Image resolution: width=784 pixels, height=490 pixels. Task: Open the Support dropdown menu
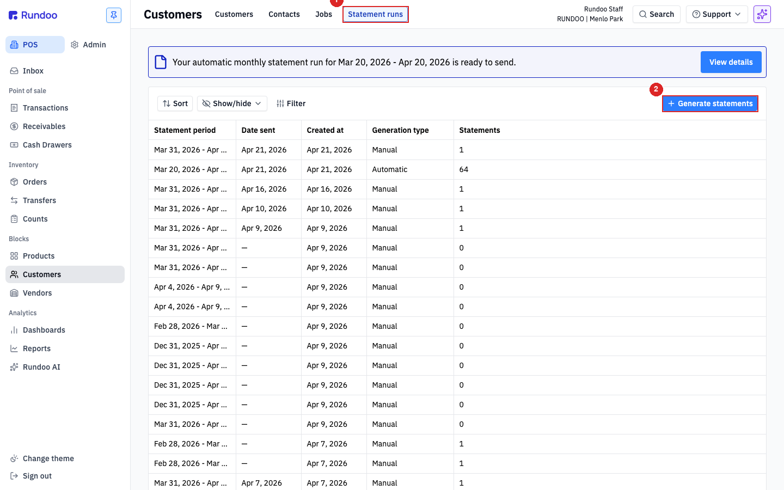[x=717, y=14]
